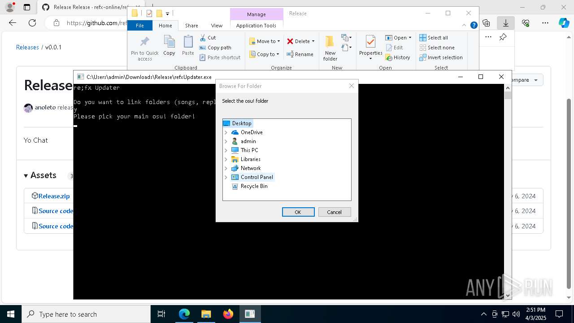
Task: Select Control Panel in folder tree
Action: pos(257,177)
